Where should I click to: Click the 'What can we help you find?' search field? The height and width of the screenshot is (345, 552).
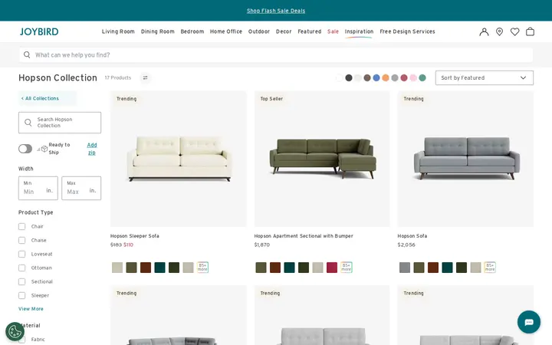(276, 54)
